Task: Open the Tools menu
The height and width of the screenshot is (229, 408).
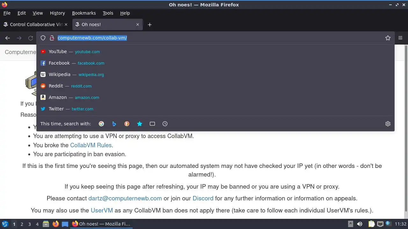Action: coord(108,13)
